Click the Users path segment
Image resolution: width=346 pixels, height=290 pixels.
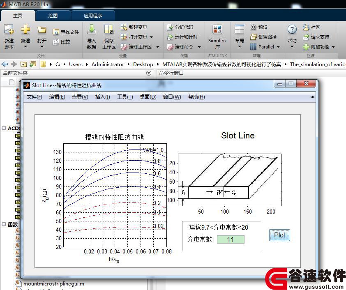[x=76, y=64]
